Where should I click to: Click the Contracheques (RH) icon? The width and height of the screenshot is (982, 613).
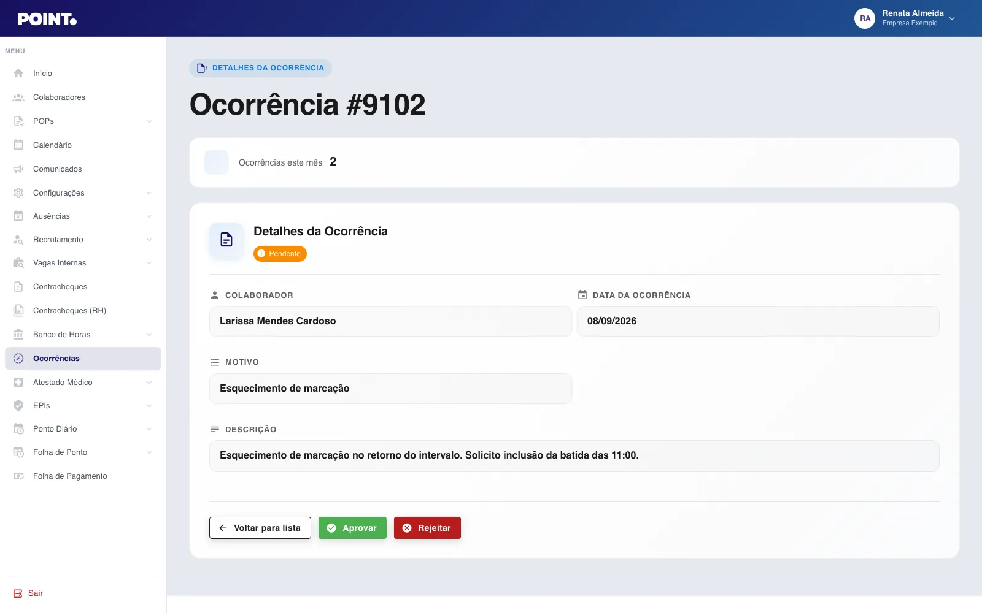[18, 311]
